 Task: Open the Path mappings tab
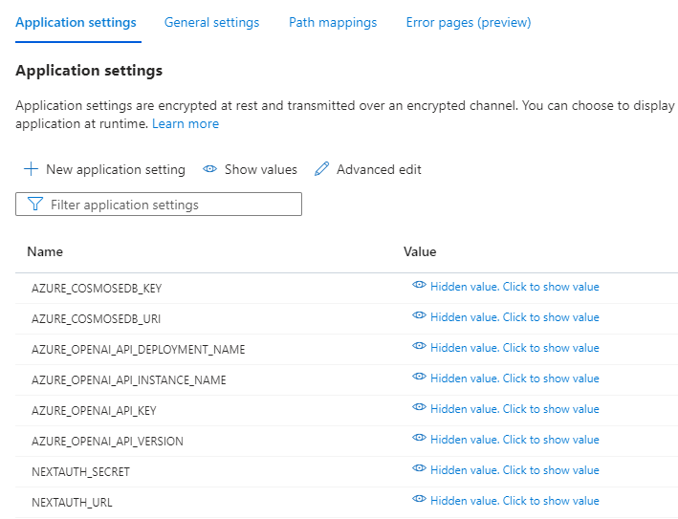tap(333, 23)
